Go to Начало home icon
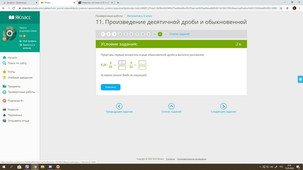 click(x=4, y=58)
